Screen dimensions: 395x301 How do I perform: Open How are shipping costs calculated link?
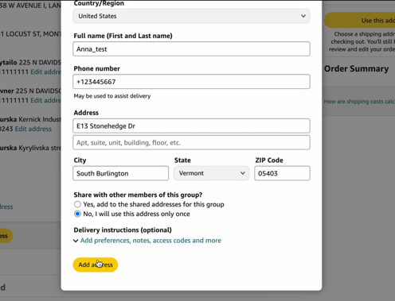coord(359,102)
